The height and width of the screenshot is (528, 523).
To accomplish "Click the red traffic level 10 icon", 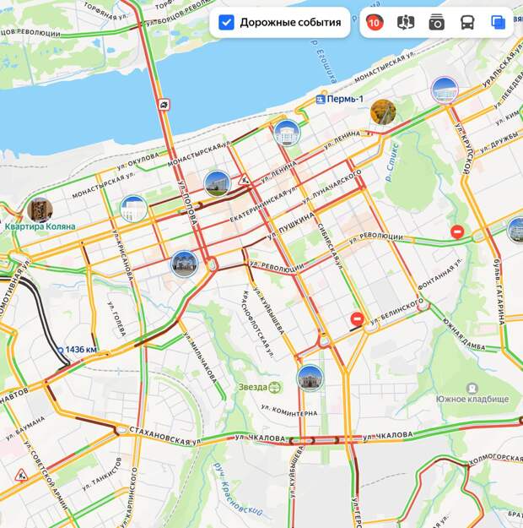I will coord(375,23).
